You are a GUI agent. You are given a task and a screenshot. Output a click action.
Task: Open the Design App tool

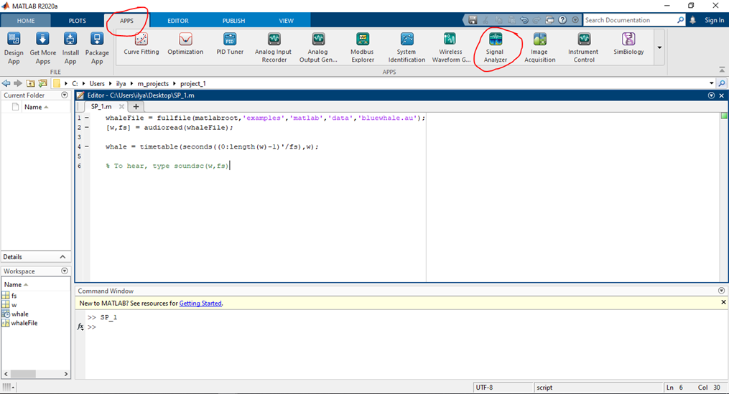pos(14,48)
